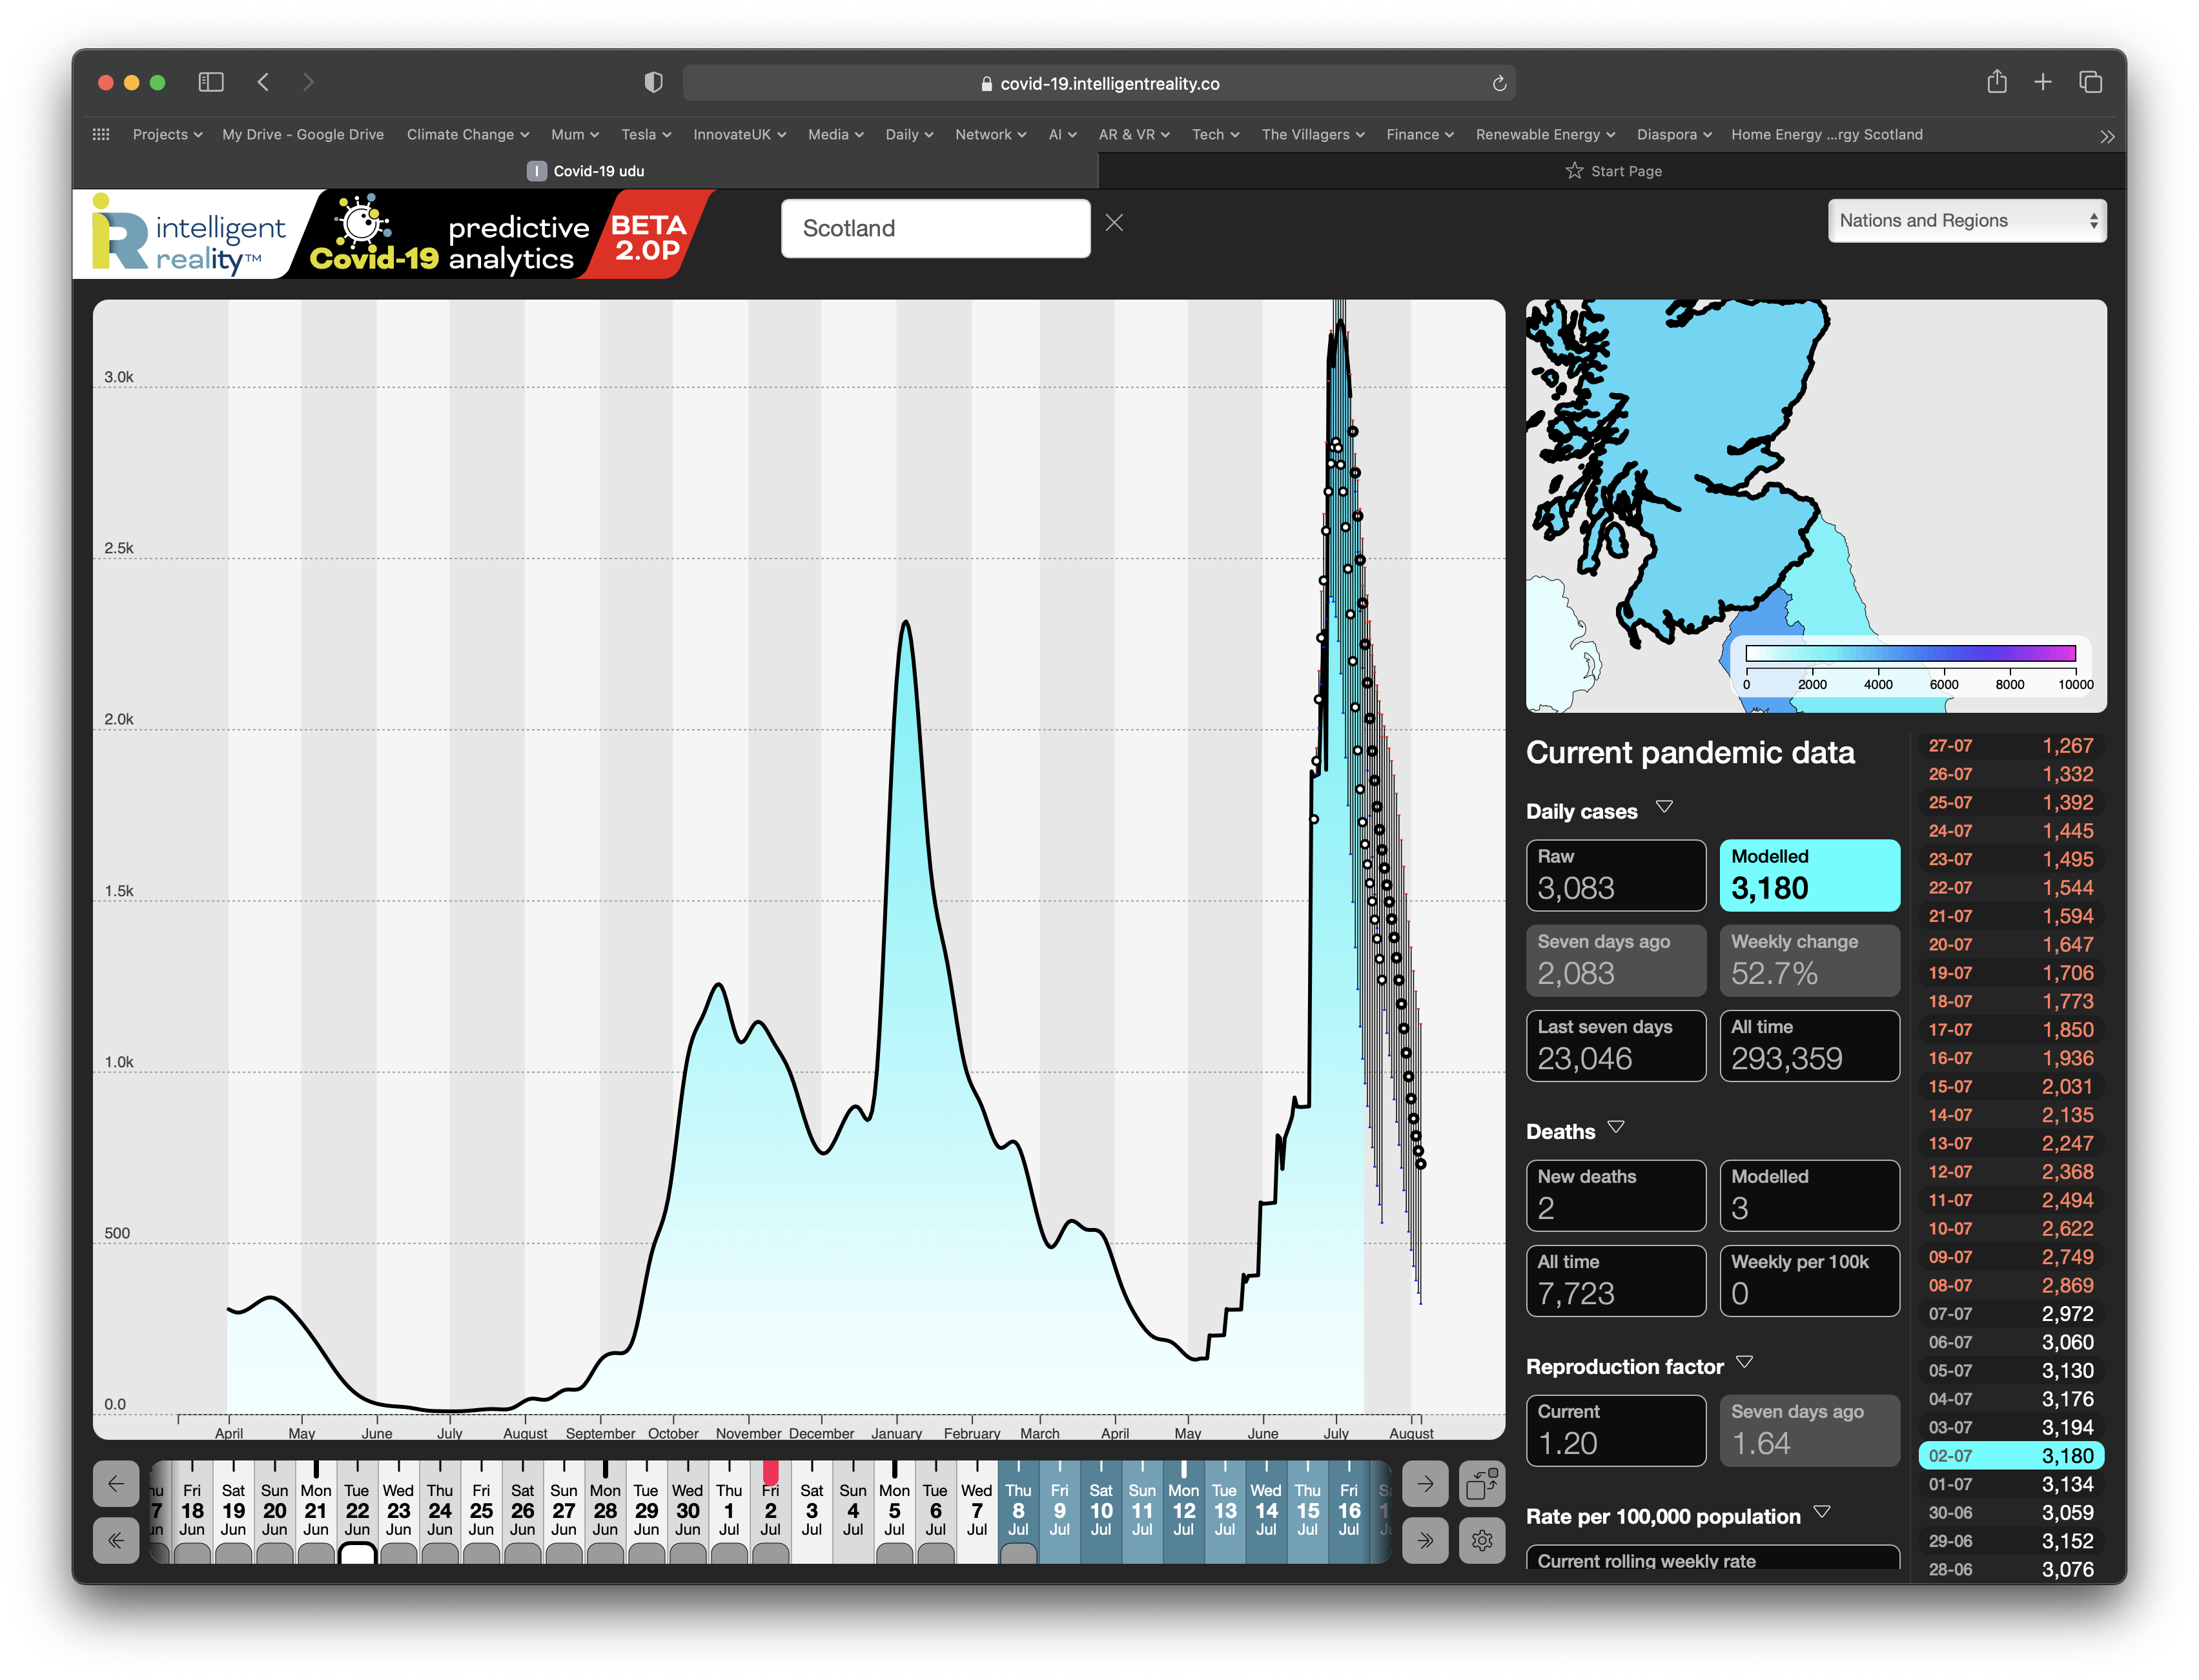The height and width of the screenshot is (1680, 2199).
Task: Clear the Scotland search with X icon
Action: [x=1114, y=223]
